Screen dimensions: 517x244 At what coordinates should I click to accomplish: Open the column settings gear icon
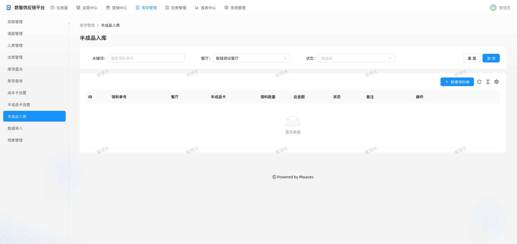(x=497, y=82)
